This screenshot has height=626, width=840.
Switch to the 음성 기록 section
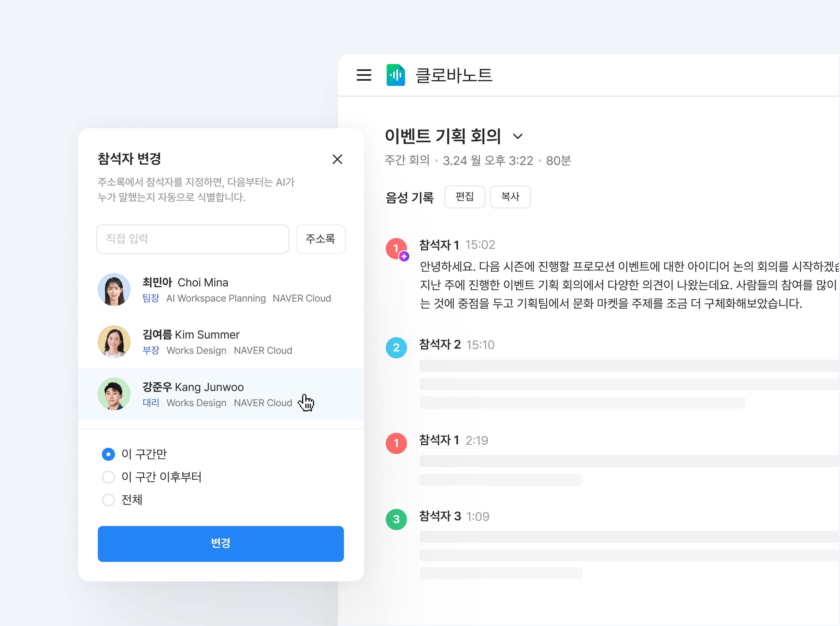coord(410,197)
